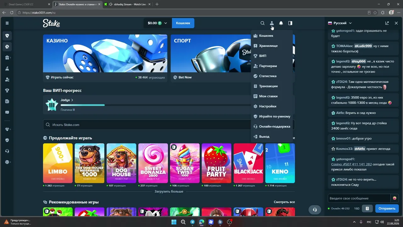Viewport: 403px width, 227px height.
Task: Reload the page in the browser
Action: pyautogui.click(x=12, y=13)
